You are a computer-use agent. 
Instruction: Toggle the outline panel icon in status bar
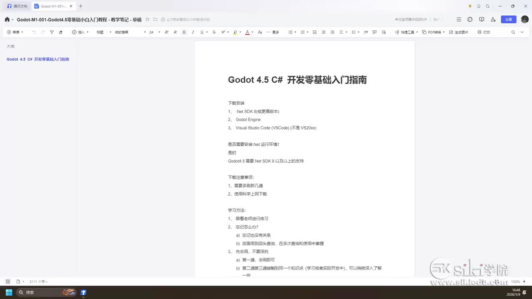pyautogui.click(x=7, y=282)
